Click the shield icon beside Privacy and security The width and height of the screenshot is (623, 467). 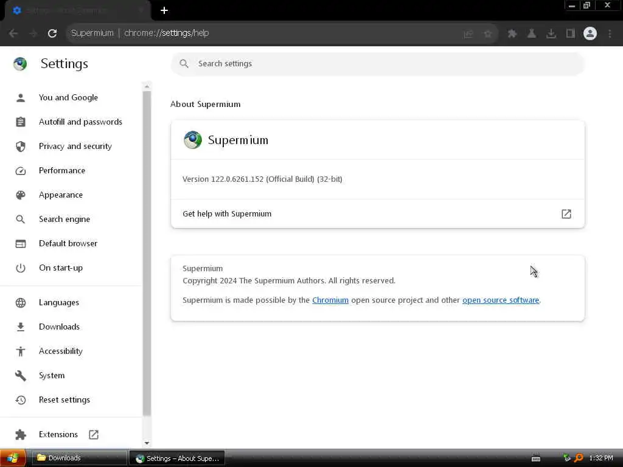tap(21, 147)
